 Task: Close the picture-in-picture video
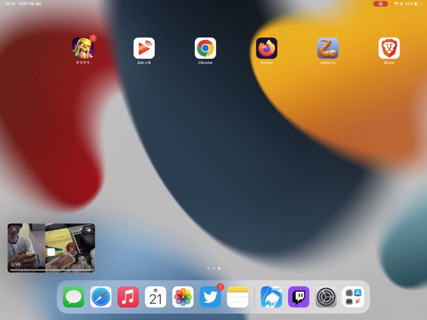point(14,229)
